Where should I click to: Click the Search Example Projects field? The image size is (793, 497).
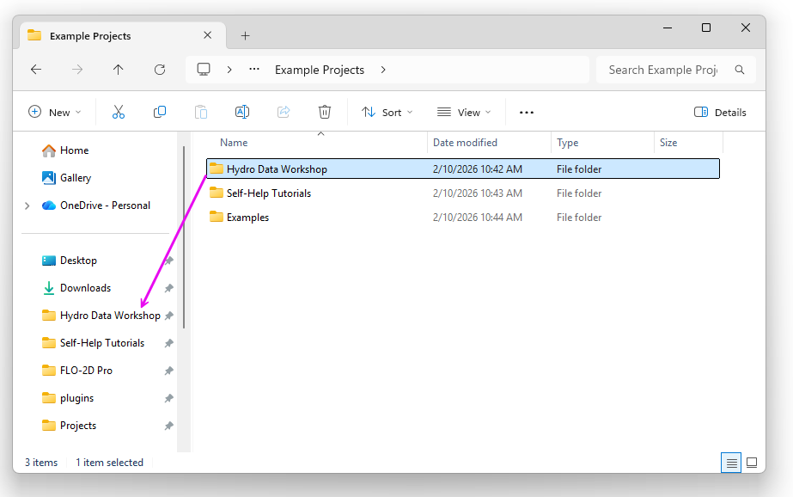click(663, 70)
